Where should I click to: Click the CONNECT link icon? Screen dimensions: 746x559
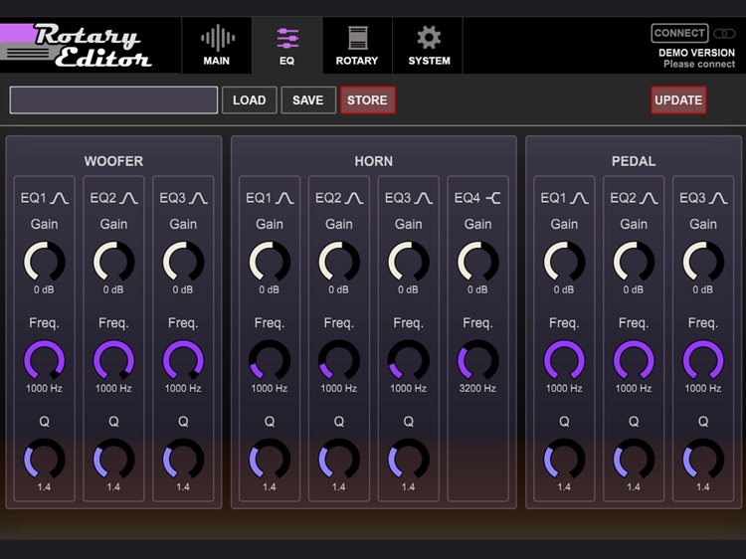pyautogui.click(x=725, y=34)
